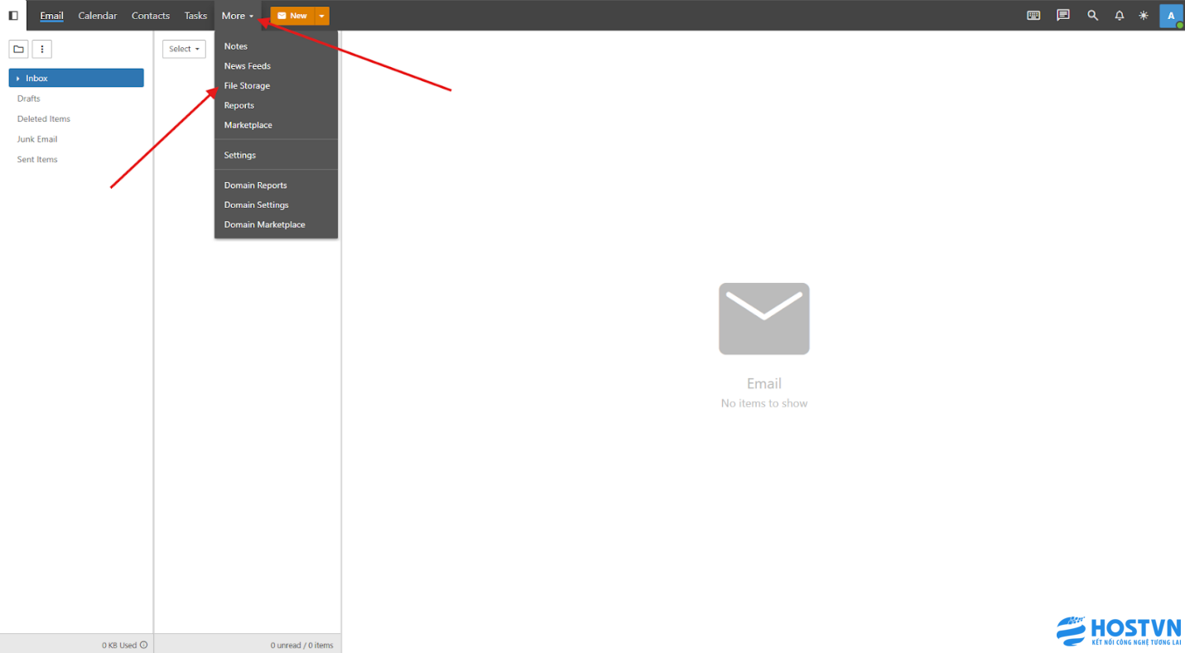Click the new folder icon
1185x653 pixels.
18,50
